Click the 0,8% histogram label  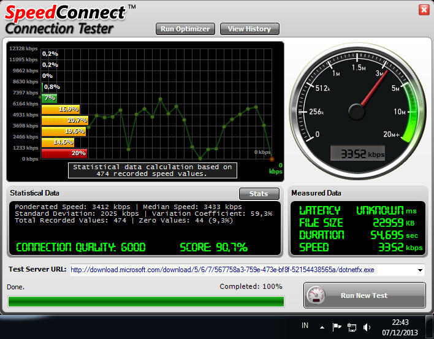(52, 87)
